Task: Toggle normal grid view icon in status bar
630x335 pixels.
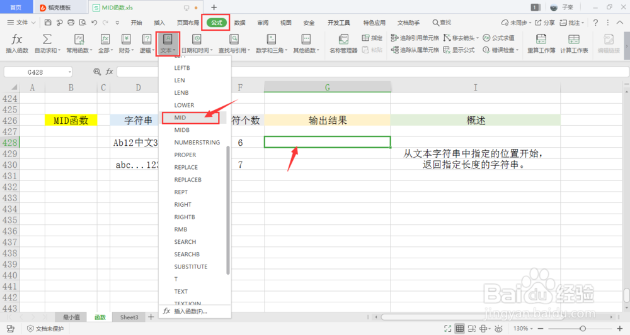Action: [460, 329]
